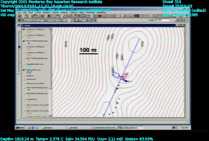Screen dimensions: 209x141
Task: Click the legend scrollbar down arrow
Action: point(50,116)
